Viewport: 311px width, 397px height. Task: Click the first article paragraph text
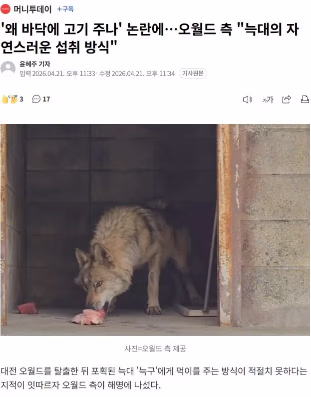tap(154, 378)
